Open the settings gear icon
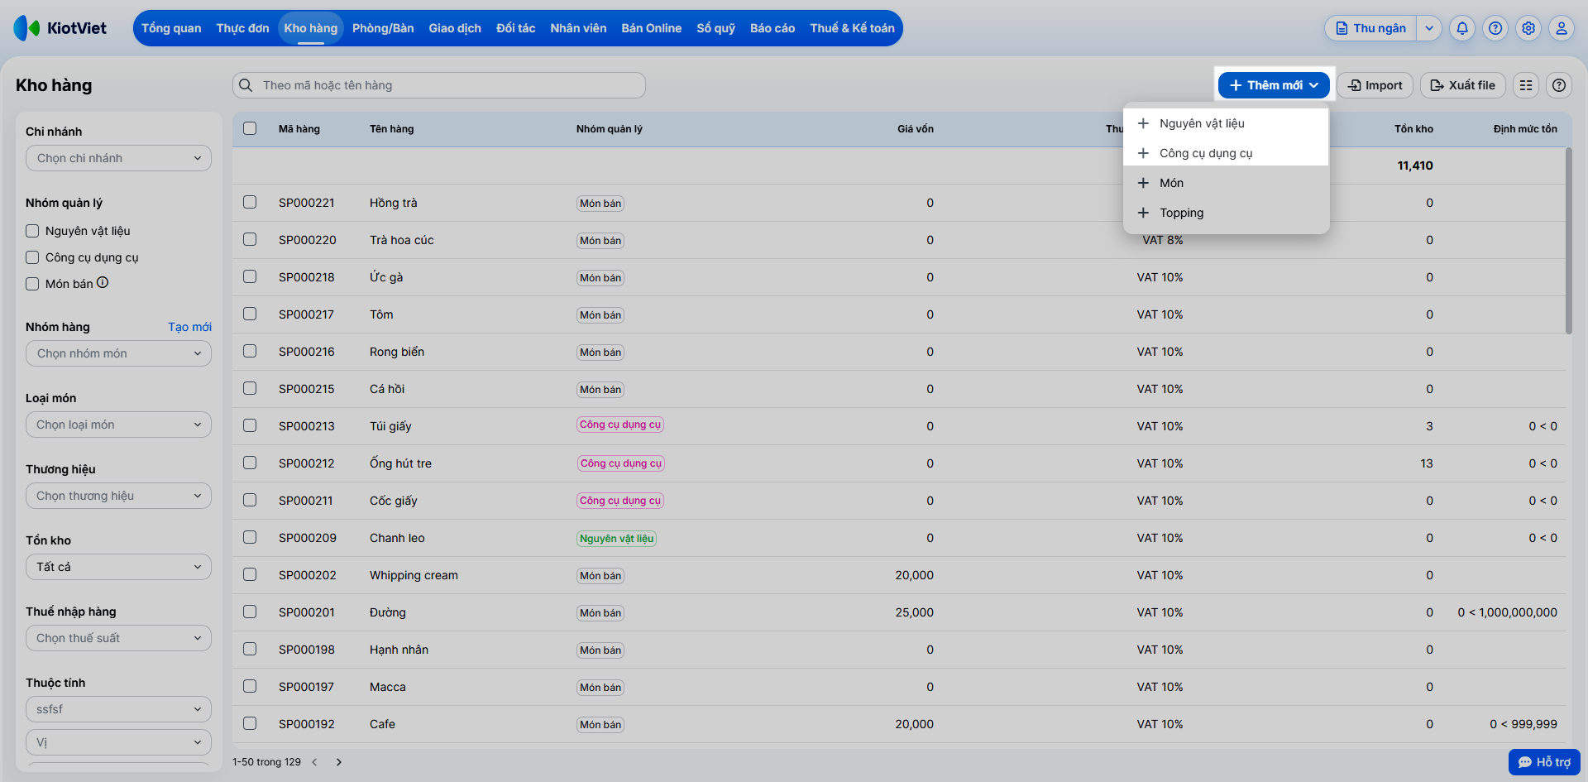This screenshot has width=1588, height=782. click(x=1528, y=28)
